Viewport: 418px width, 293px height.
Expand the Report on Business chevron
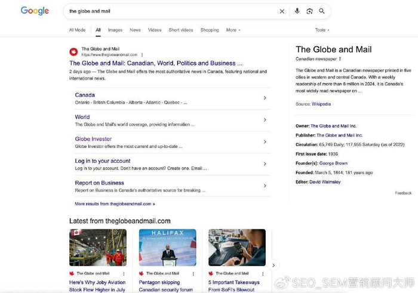[x=265, y=186]
